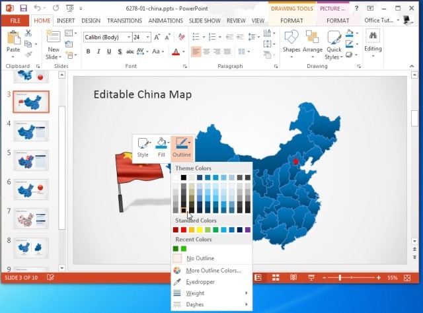Switch to the INSERT tab
The image size is (423, 313).
point(65,20)
